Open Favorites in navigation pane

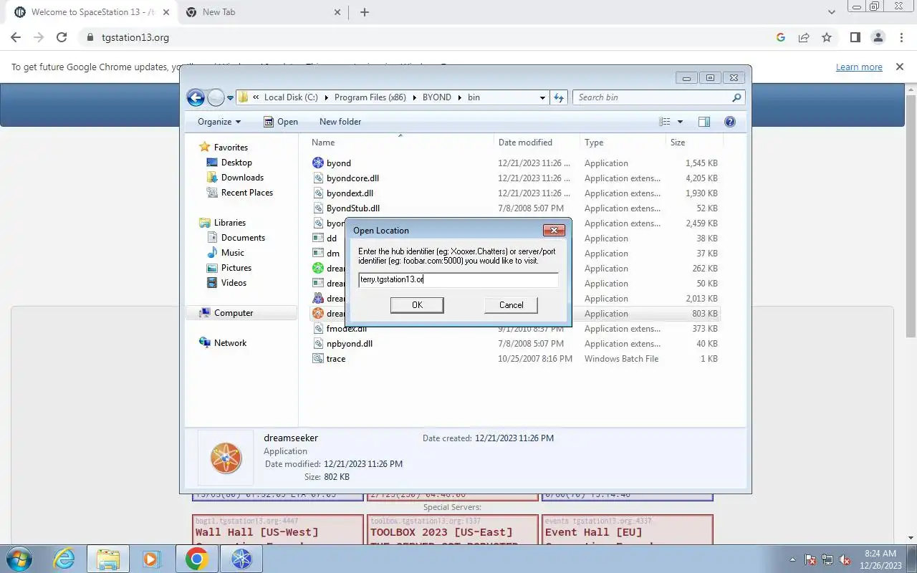(231, 148)
